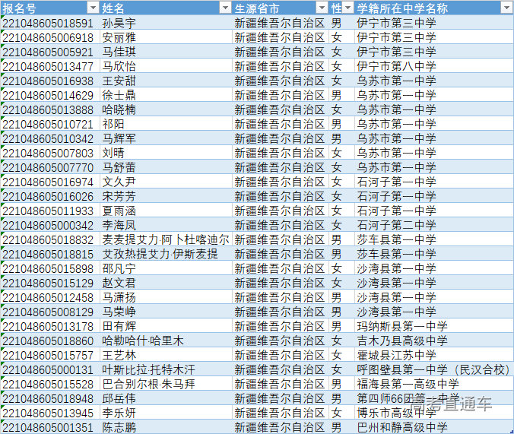Open the 性别 column filter dropdown arrow
Viewport: 514px width, 434px height.
(x=347, y=8)
